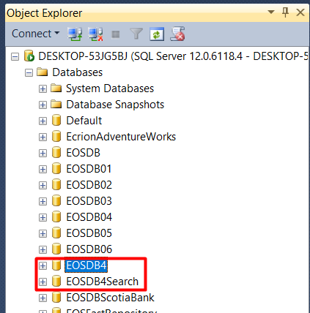Select the EOSDB4Search database
The width and height of the screenshot is (310, 313).
[102, 282]
